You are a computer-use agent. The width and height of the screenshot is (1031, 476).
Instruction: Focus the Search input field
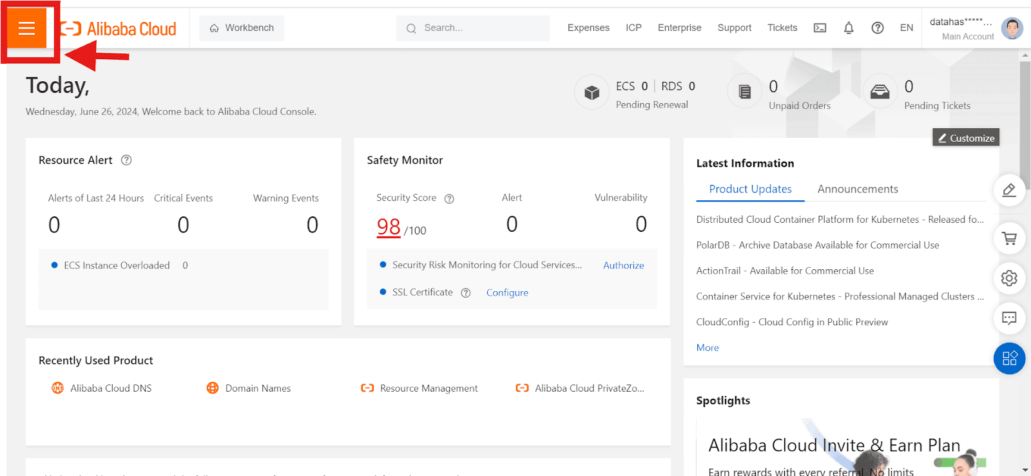(x=473, y=28)
